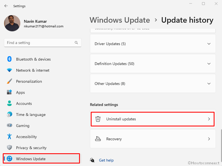The height and width of the screenshot is (166, 222).
Task: Click the Accounts person icon
Action: point(9,103)
